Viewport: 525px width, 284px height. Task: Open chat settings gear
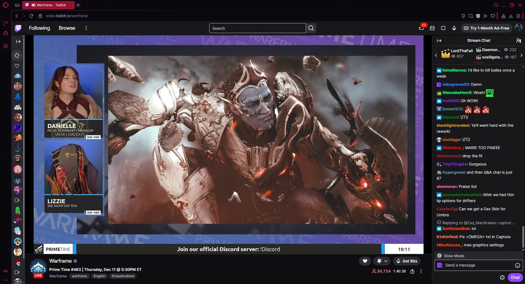(x=503, y=277)
